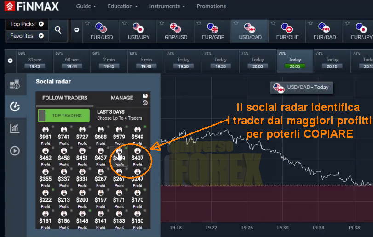Favorite EUR/CHF with star icon
This screenshot has height=237, width=373.
[273, 23]
